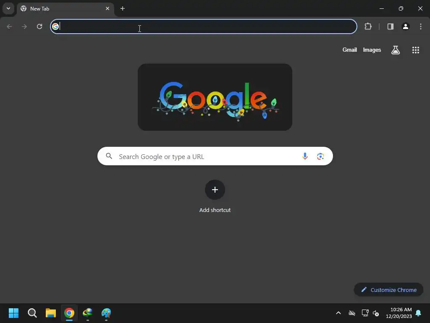Viewport: 430px width, 323px height.
Task: Click the OneDrive cloud tray icon
Action: coord(352,313)
